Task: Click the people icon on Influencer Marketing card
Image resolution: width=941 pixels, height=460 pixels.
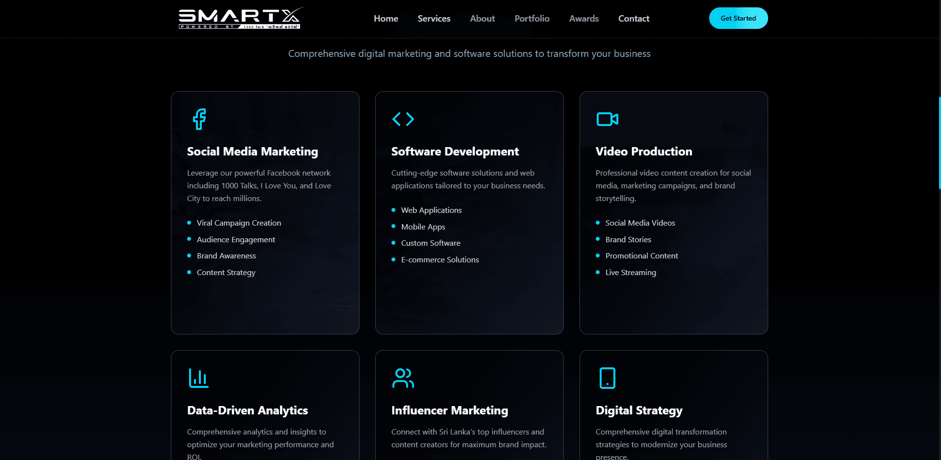Action: click(x=403, y=378)
